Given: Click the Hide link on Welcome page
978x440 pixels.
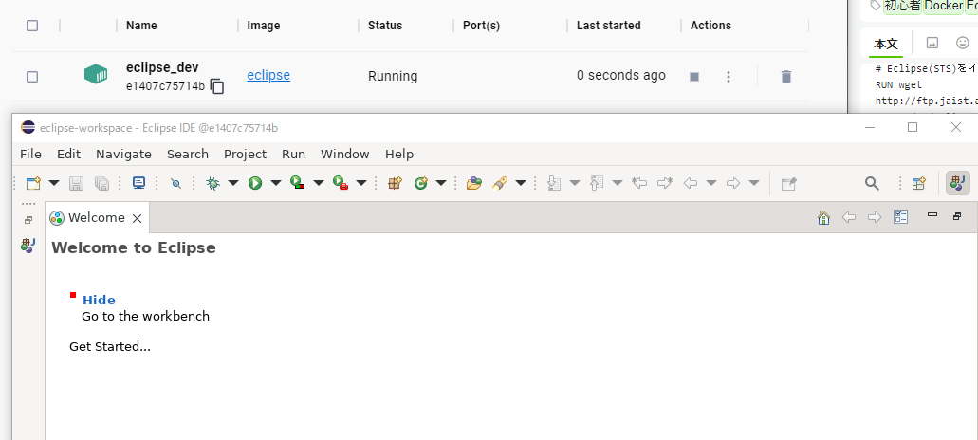Looking at the screenshot, I should (x=99, y=300).
